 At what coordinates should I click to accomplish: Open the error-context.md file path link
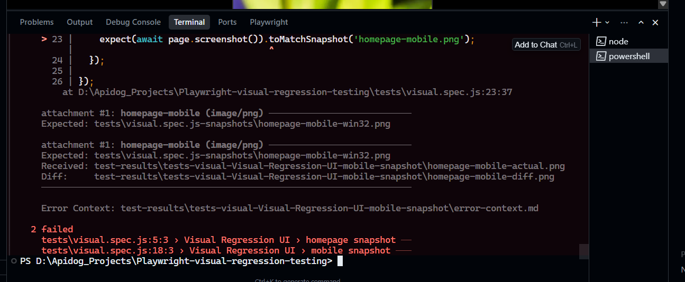point(329,208)
